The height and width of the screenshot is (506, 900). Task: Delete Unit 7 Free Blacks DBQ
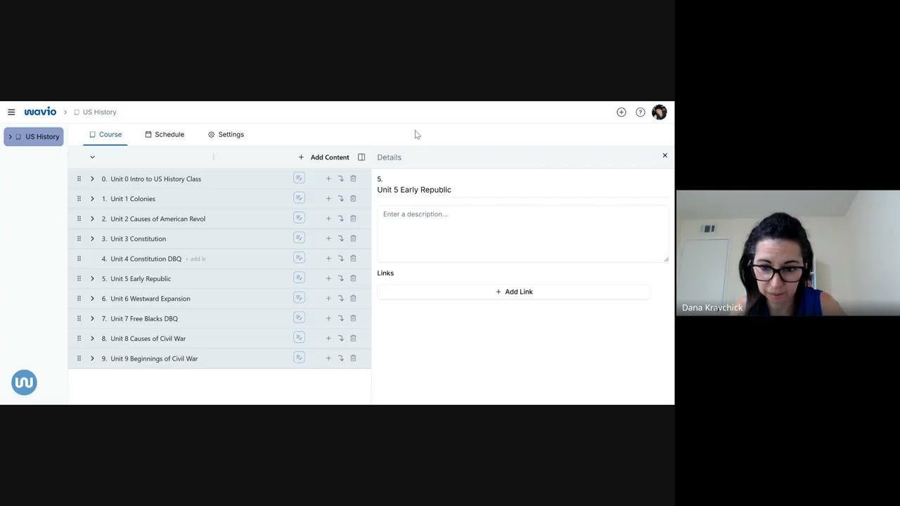(x=353, y=318)
